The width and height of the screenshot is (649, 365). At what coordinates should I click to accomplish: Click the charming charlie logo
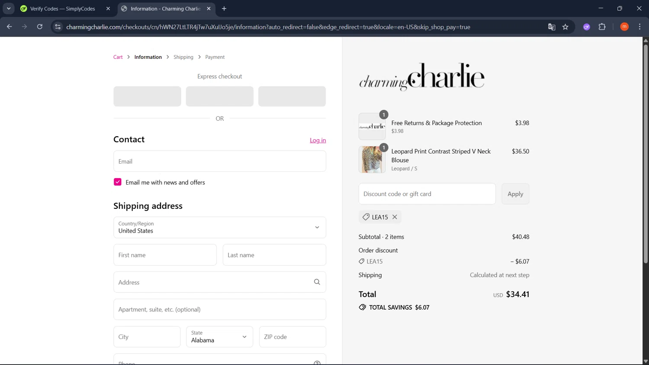(x=422, y=77)
